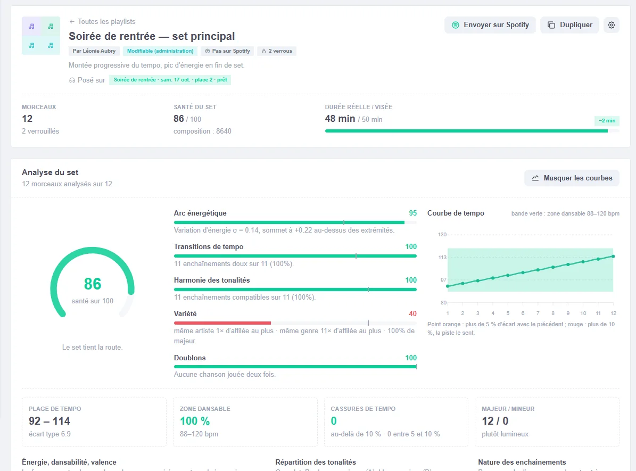Click the Plage de tempo card
The image size is (636, 471).
94,422
